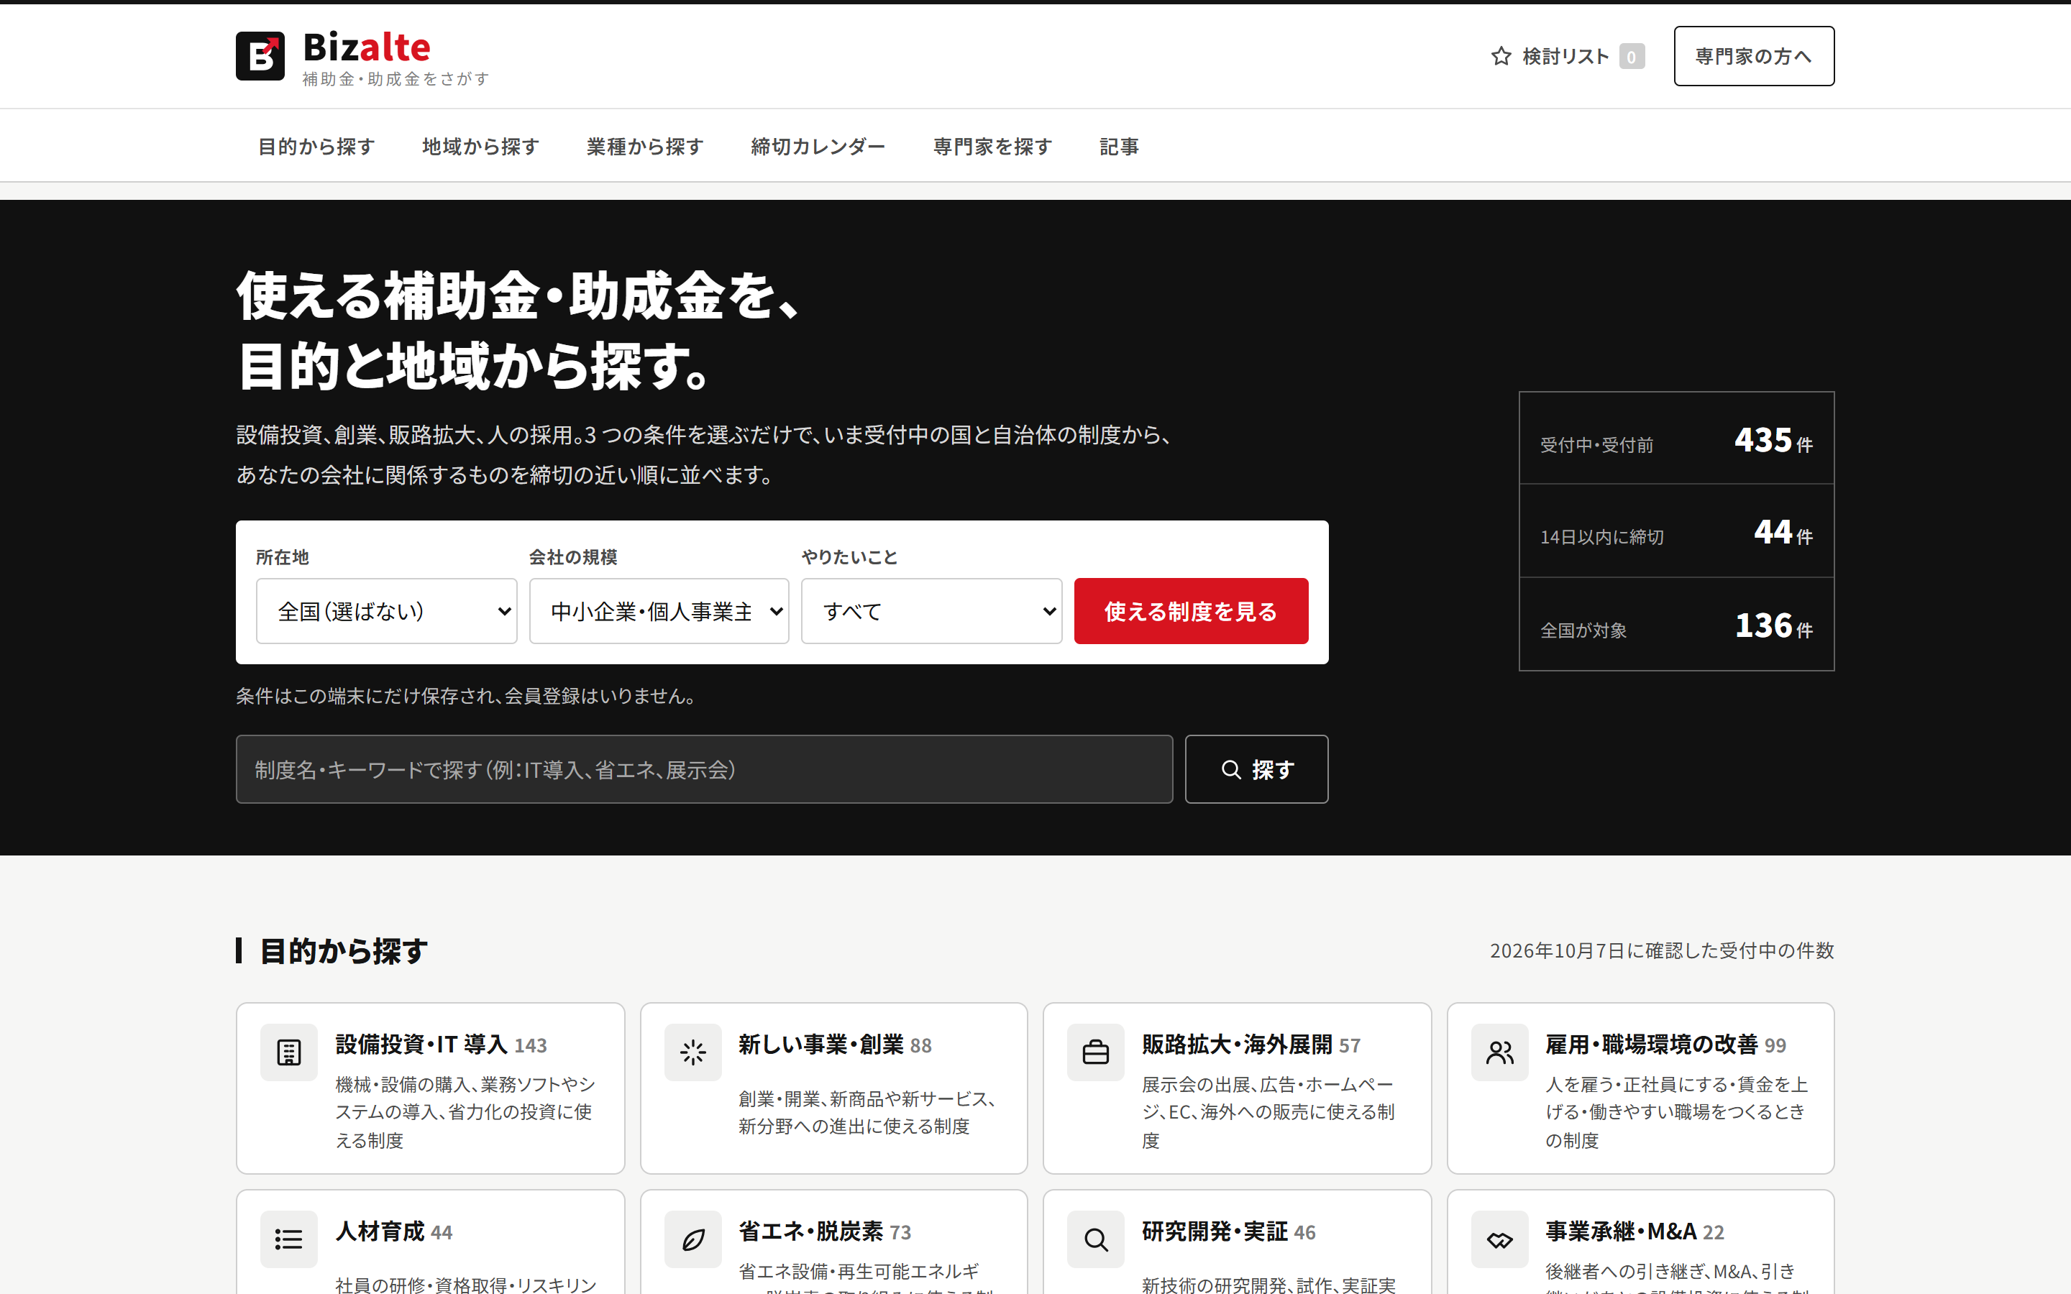This screenshot has height=1294, width=2071.
Task: Click the star icon beside 検討リスト
Action: (1501, 57)
